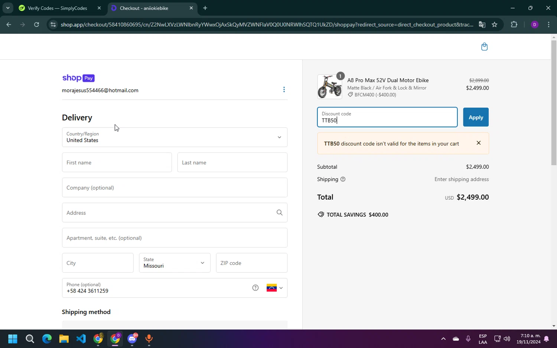Close the Verify Codes tab
Screen dimensions: 557x348
point(99,8)
